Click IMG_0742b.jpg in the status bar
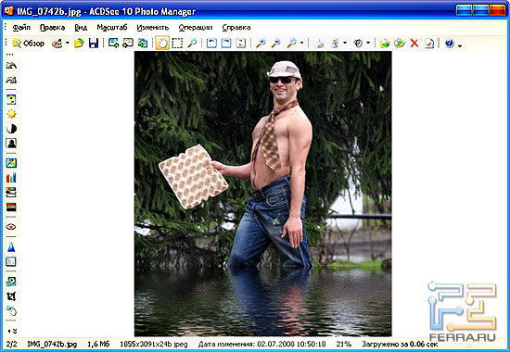510x352 pixels. pyautogui.click(x=52, y=344)
